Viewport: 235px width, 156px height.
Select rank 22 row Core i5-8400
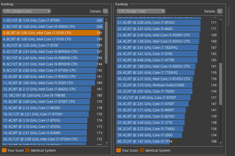click(x=167, y=29)
